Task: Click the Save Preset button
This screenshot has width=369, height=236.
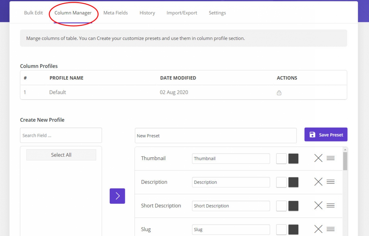Action: tap(326, 134)
